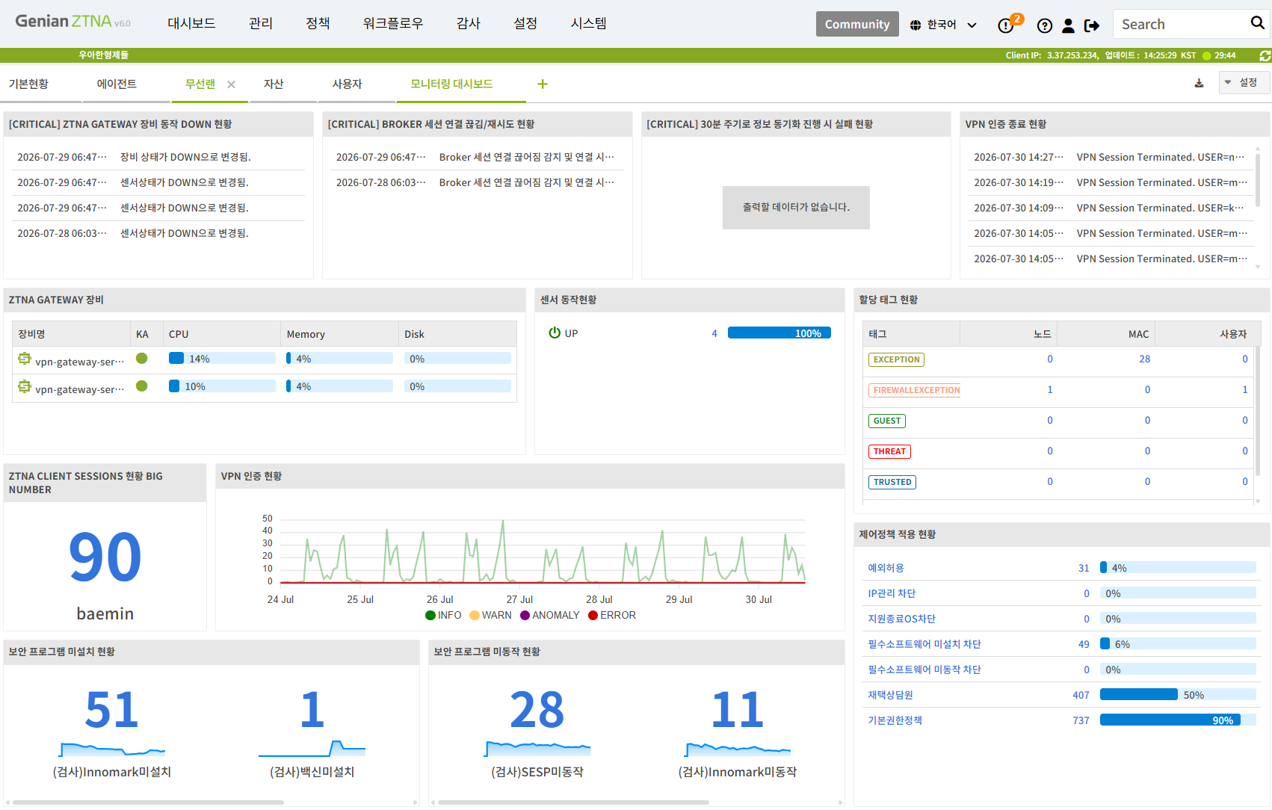Click the GUEST tag label
The height and width of the screenshot is (810, 1272).
coord(887,421)
